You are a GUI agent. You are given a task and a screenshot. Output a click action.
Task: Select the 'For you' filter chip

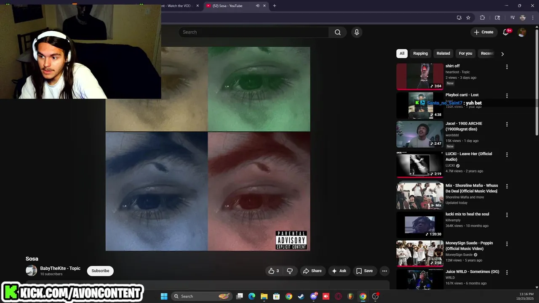[x=465, y=53]
